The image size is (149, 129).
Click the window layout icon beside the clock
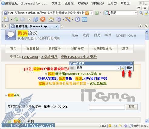click(84, 19)
